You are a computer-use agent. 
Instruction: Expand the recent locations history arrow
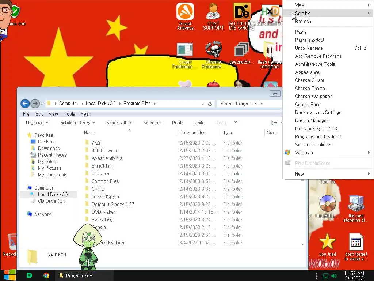(42, 104)
